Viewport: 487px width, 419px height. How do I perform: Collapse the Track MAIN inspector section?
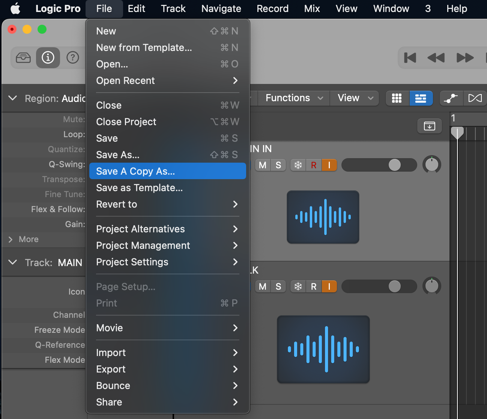13,262
